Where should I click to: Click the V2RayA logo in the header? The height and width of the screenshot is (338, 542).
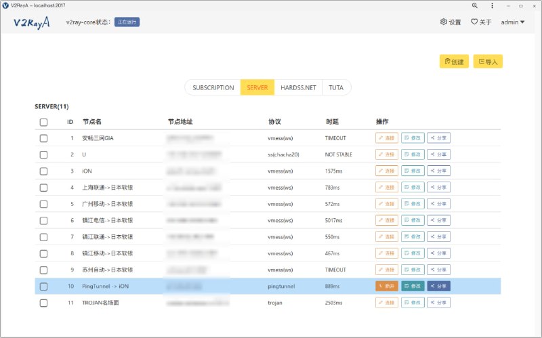point(31,22)
